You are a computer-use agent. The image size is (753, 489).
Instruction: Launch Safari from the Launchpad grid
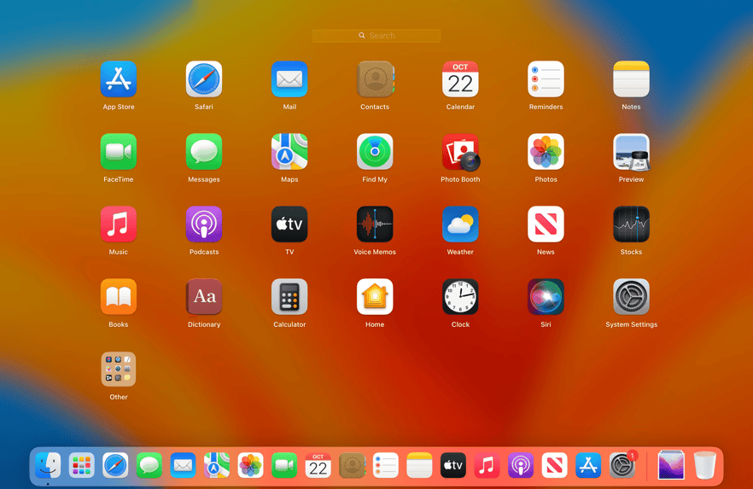[204, 79]
